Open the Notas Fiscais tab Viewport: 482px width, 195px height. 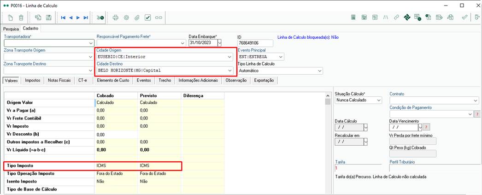pyautogui.click(x=59, y=80)
